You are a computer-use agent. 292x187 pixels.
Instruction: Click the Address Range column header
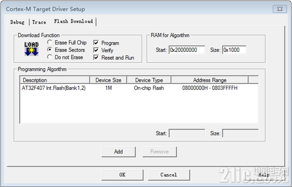click(x=210, y=80)
